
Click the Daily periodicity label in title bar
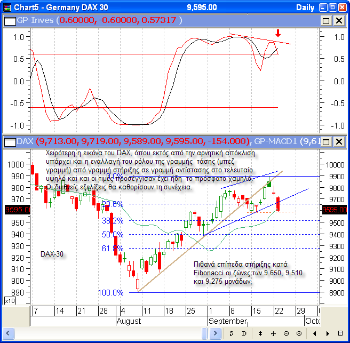coord(305,7)
